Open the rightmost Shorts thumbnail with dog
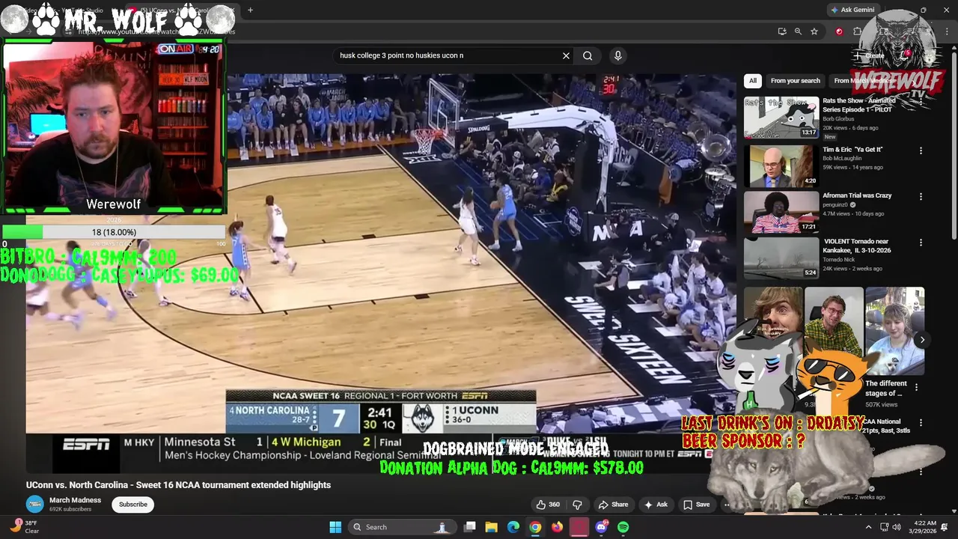The image size is (958, 539). [894, 329]
